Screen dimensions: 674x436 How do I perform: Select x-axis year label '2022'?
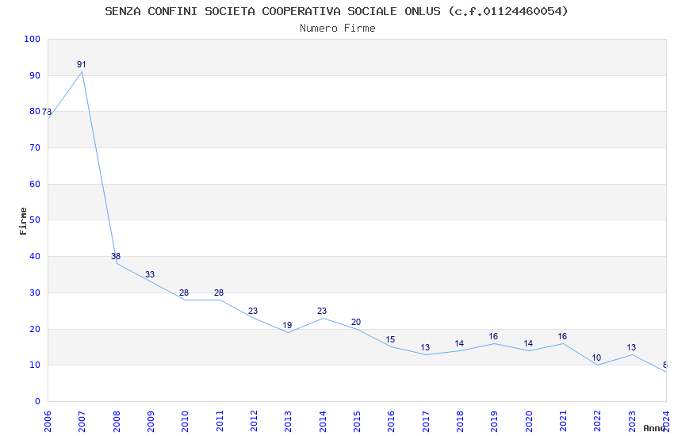(598, 421)
